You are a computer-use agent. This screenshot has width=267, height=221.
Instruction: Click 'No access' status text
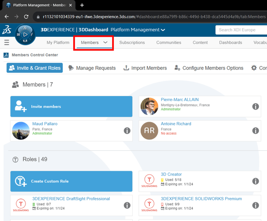click(x=168, y=133)
